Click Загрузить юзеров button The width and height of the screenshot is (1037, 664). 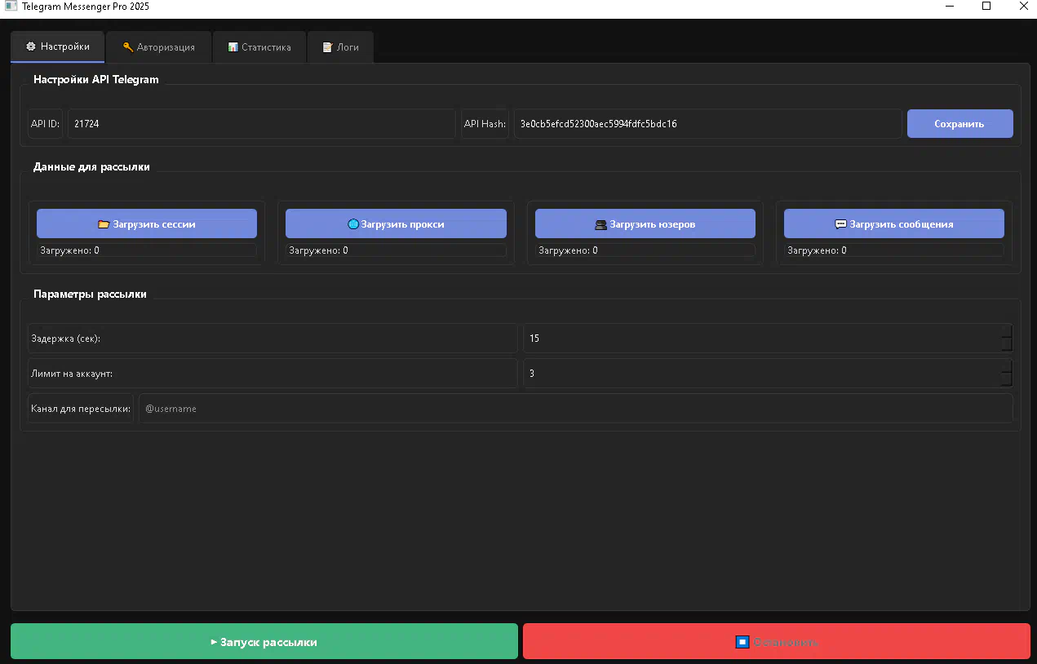click(x=645, y=224)
